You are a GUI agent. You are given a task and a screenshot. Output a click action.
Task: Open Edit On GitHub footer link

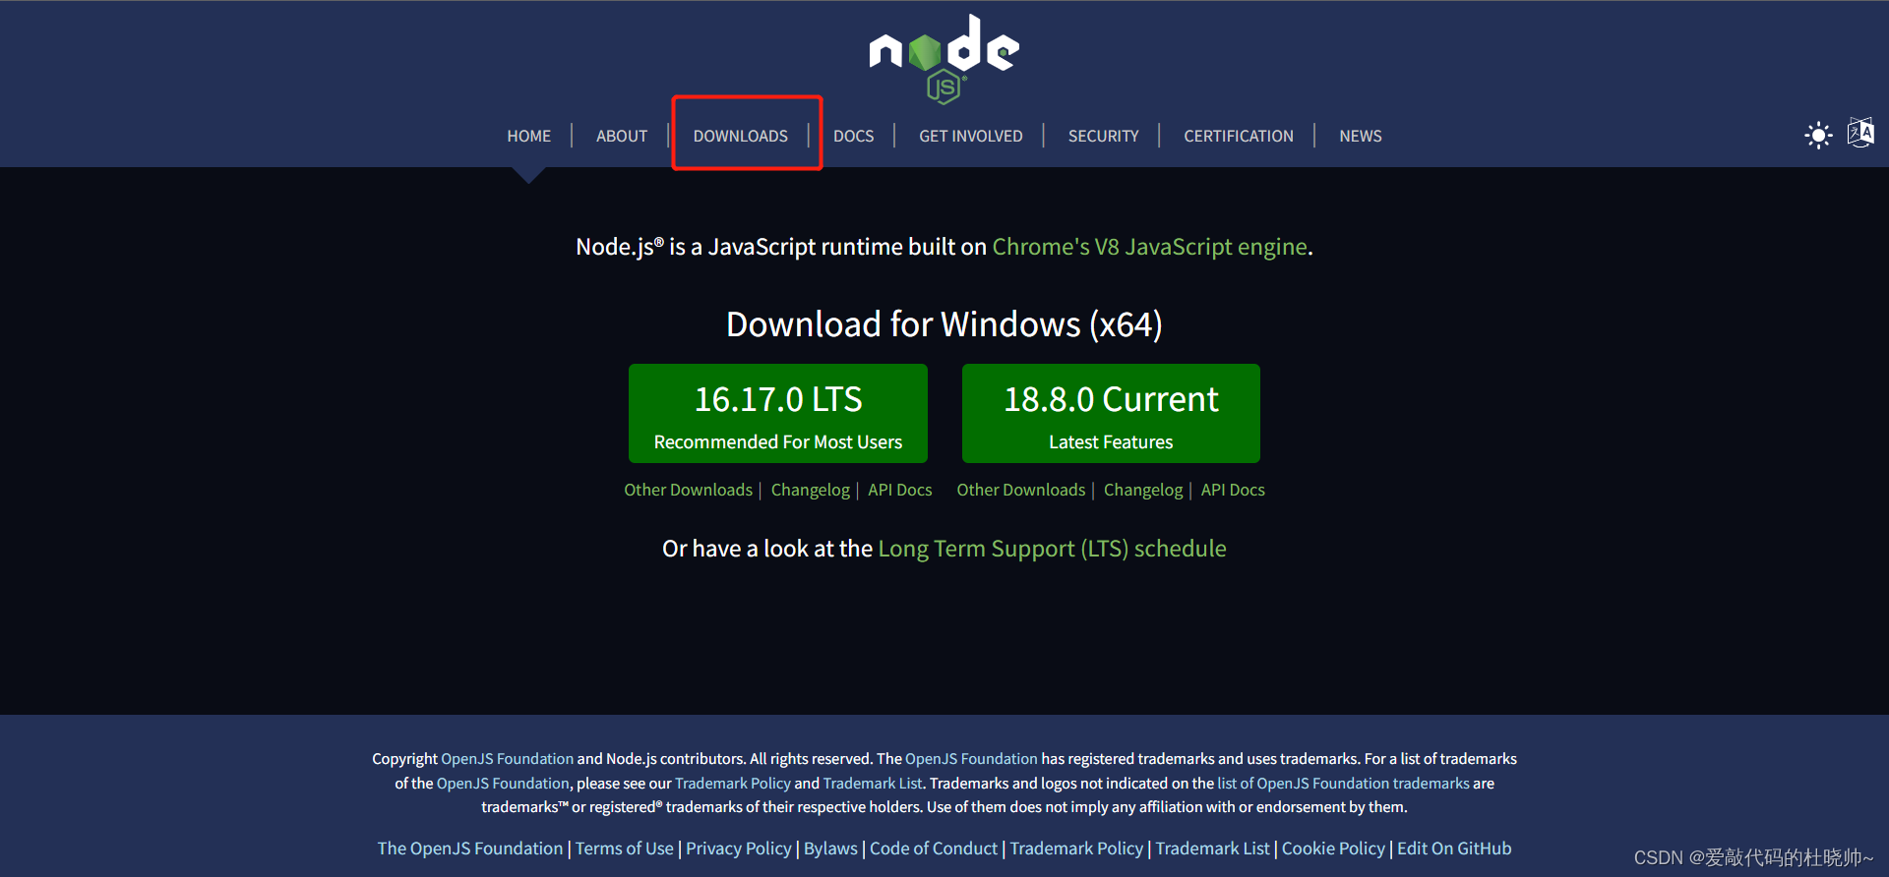coord(1454,848)
